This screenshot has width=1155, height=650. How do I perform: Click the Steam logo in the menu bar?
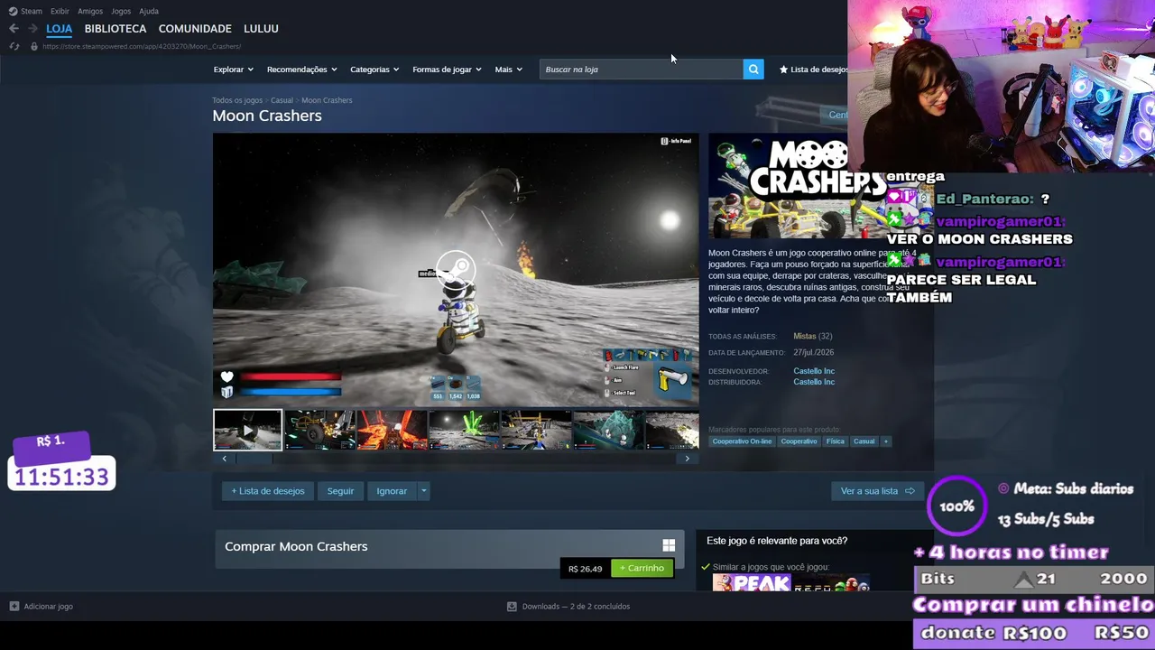click(x=13, y=11)
